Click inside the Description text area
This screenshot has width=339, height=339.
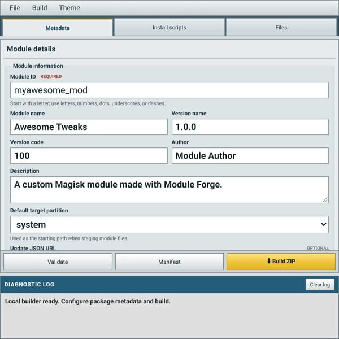click(x=169, y=190)
